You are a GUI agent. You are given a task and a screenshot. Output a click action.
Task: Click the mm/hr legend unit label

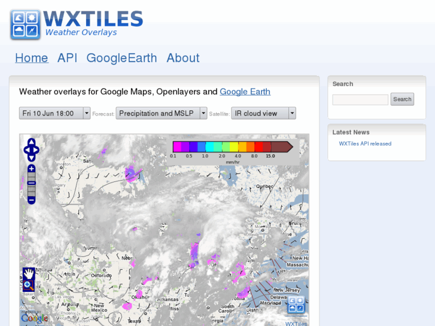(233, 162)
